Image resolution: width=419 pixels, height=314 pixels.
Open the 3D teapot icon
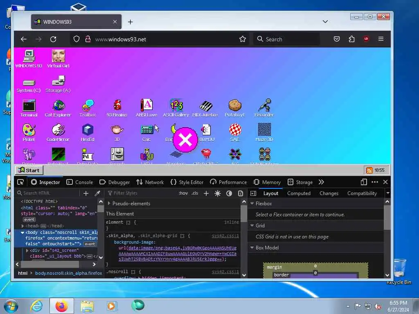117,132
